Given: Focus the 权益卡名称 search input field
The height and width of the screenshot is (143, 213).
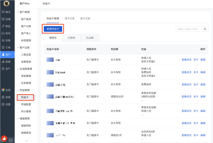Looking at the screenshot, I should 190,29.
